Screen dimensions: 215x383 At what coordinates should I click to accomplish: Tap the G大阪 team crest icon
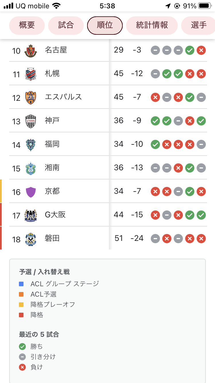[31, 215]
